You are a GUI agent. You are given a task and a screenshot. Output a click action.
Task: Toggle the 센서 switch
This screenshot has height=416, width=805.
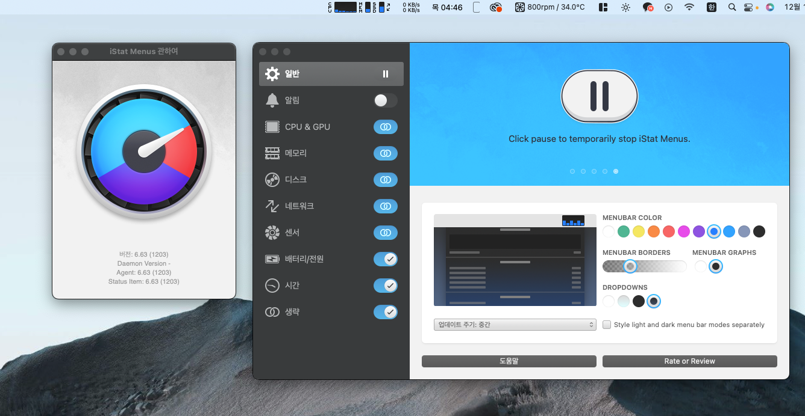pyautogui.click(x=386, y=233)
